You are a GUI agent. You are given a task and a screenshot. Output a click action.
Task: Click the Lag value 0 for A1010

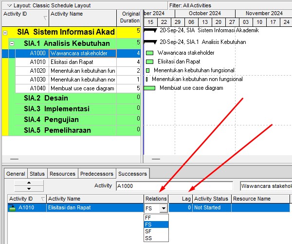tap(181, 207)
